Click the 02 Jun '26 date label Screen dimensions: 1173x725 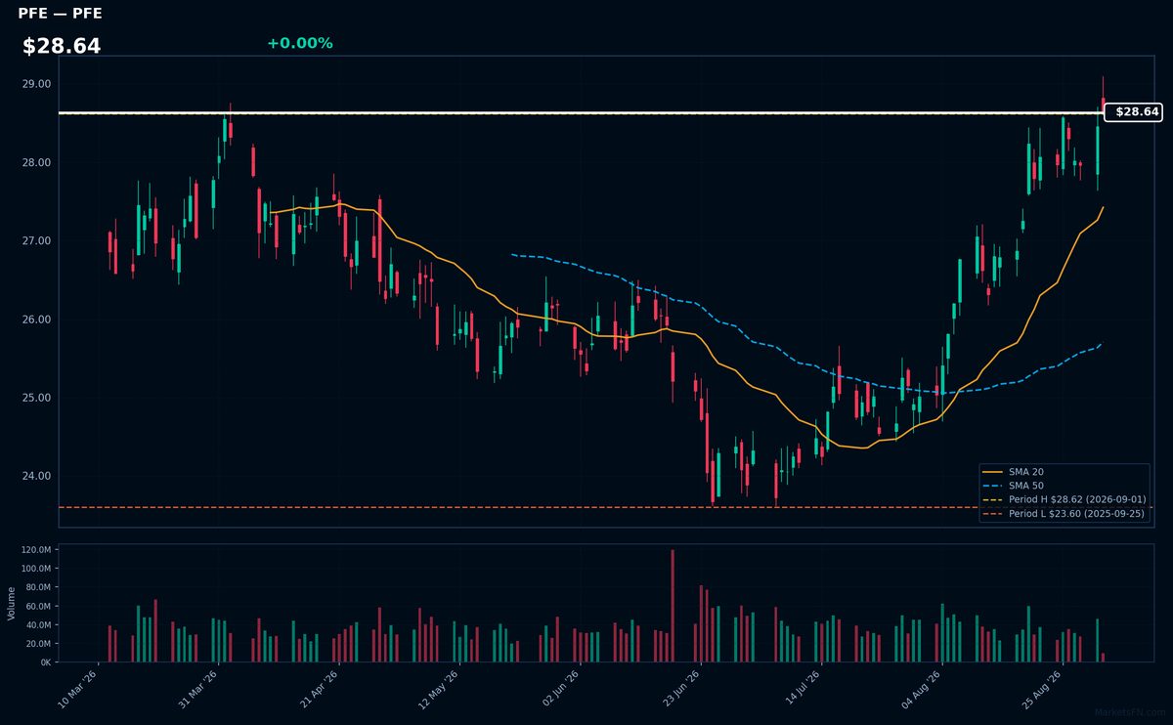click(559, 689)
